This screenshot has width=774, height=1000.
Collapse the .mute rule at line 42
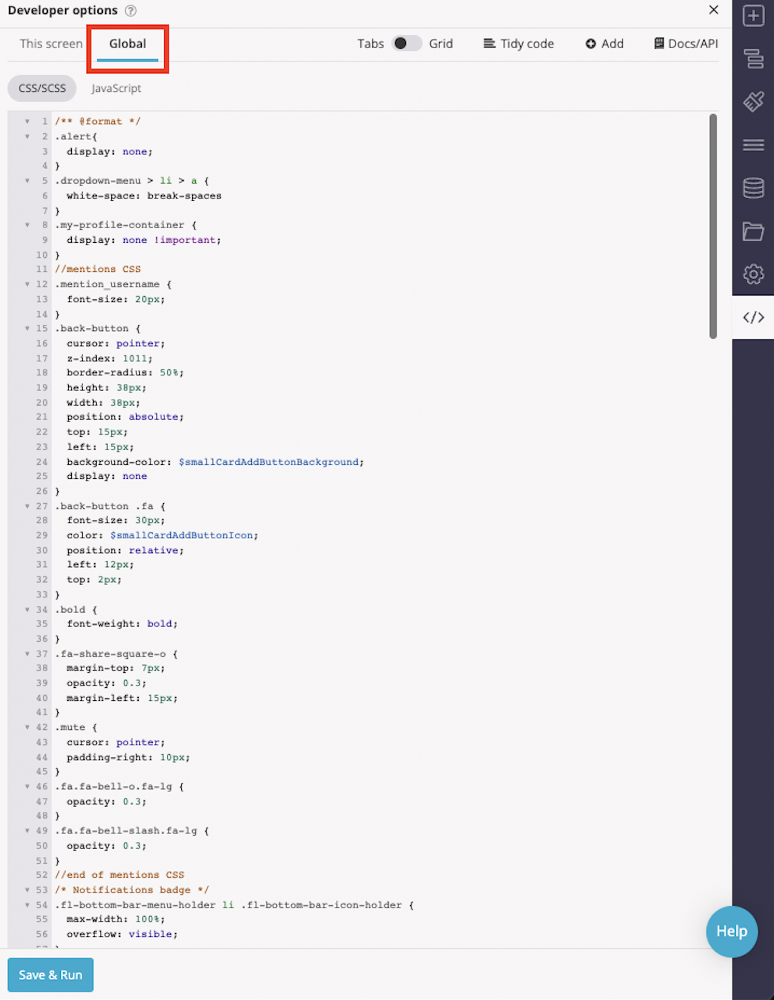click(x=27, y=727)
